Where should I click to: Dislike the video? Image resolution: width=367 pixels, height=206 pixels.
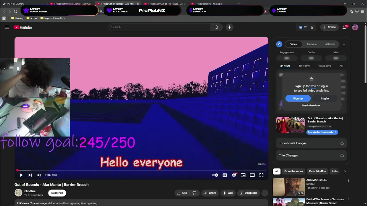[x=194, y=193]
